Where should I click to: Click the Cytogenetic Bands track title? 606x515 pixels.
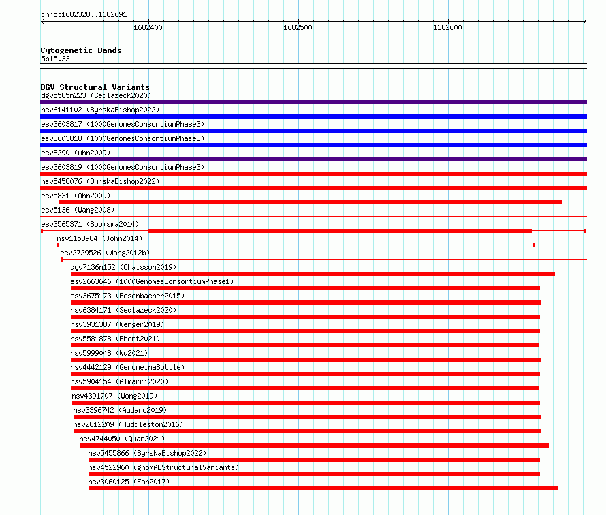81,50
